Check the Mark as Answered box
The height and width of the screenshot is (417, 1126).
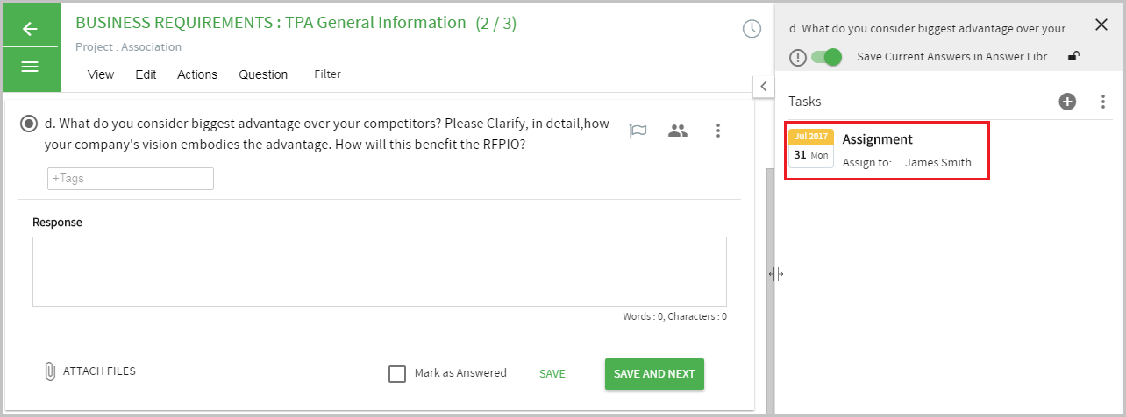coord(397,374)
